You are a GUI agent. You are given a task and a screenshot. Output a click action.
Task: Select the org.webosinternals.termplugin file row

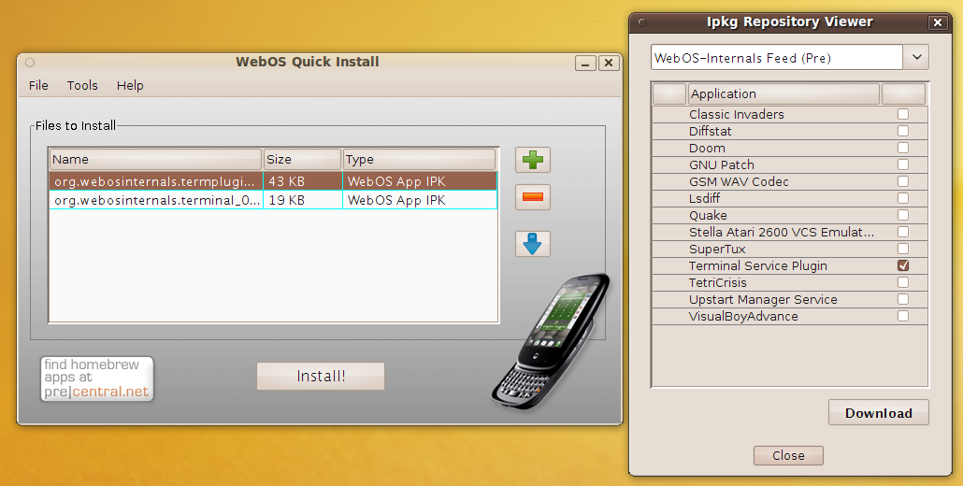[273, 181]
